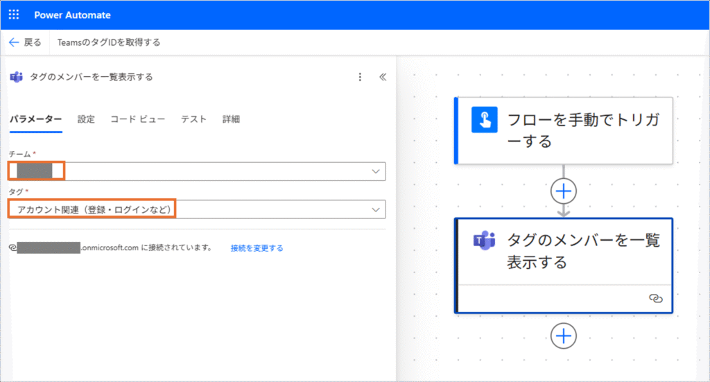Click the back arrow icon
710x382 pixels.
14,42
